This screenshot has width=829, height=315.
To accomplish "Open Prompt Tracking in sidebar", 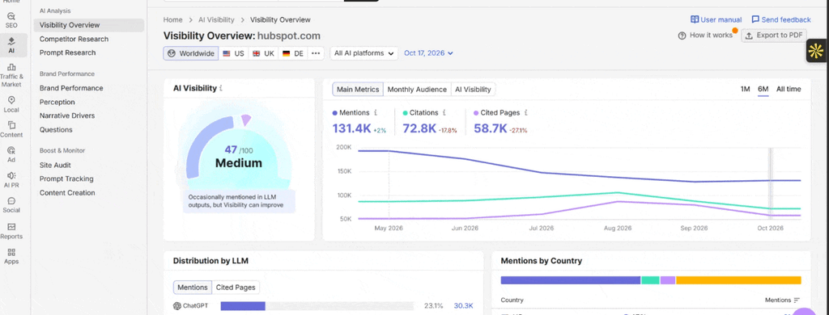I will pyautogui.click(x=66, y=178).
